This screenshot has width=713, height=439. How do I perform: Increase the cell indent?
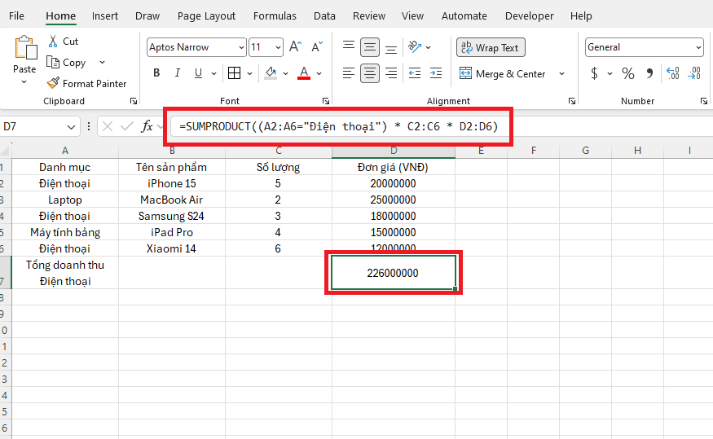436,73
